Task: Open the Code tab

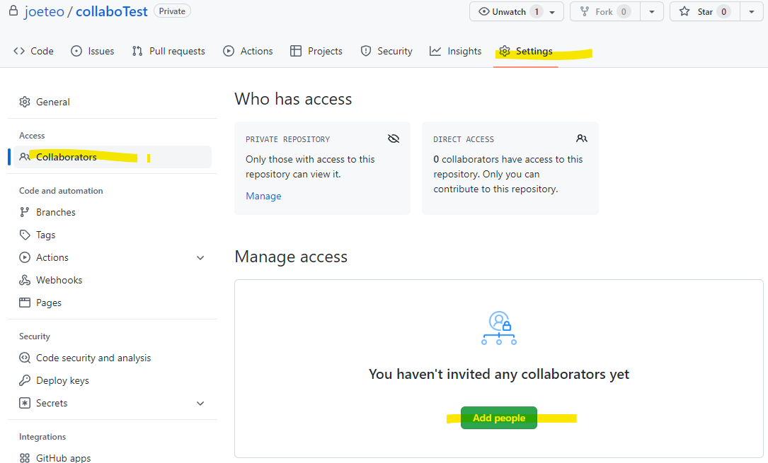Action: click(x=33, y=51)
